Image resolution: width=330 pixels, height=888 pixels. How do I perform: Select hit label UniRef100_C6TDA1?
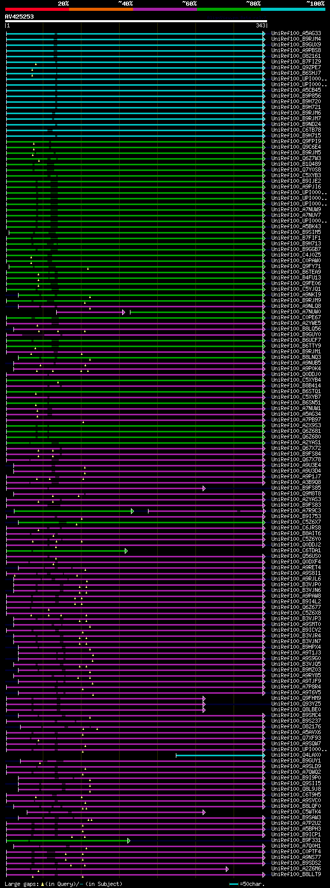pos(296,551)
